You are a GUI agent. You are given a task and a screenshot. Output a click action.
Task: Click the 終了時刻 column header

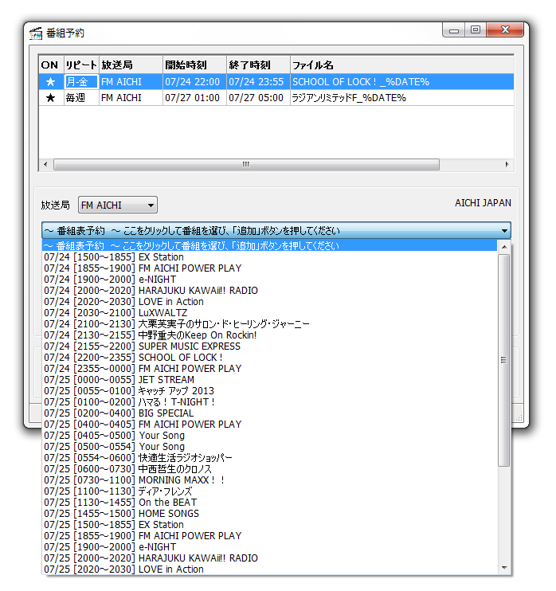point(258,65)
